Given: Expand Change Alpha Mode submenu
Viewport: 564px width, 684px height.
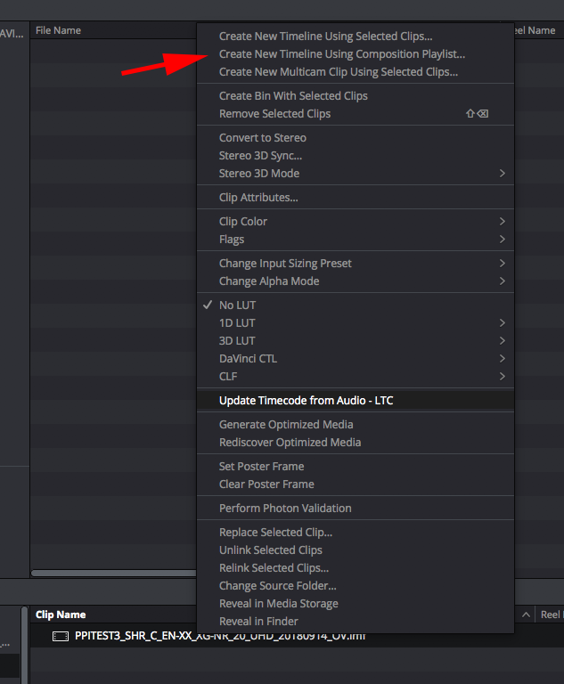Looking at the screenshot, I should (356, 281).
